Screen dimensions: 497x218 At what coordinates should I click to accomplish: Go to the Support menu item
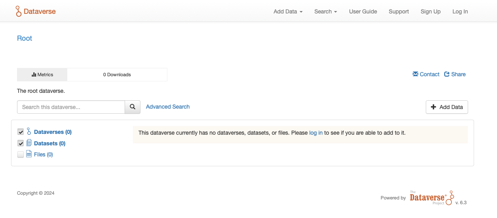click(398, 11)
